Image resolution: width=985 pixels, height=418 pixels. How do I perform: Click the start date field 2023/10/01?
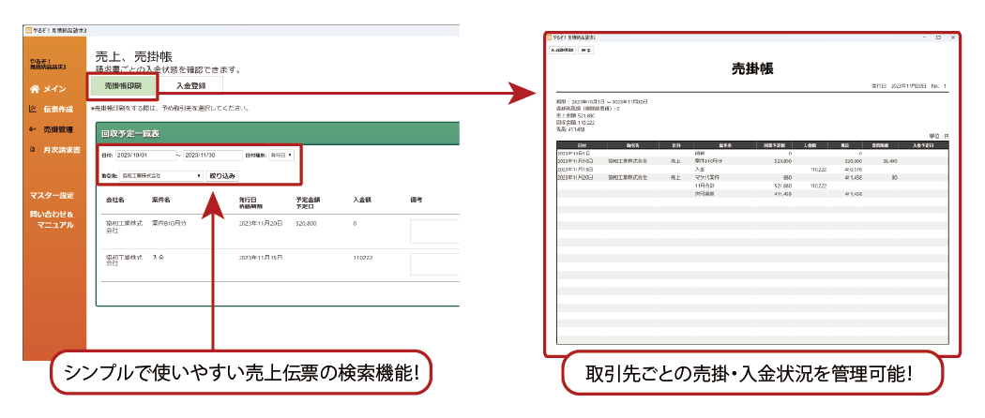pos(145,155)
